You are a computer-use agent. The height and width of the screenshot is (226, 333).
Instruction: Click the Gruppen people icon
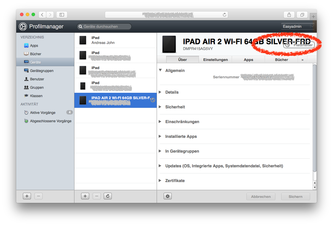pos(26,87)
